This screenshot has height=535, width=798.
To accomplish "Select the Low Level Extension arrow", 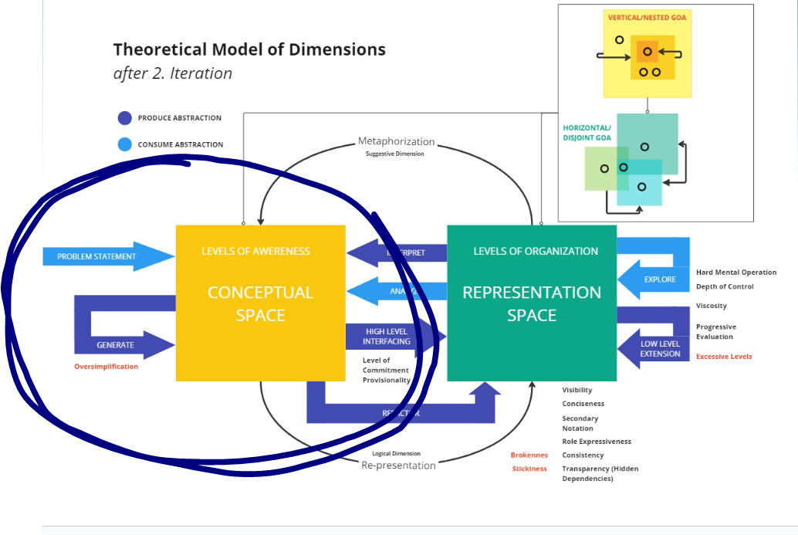I will [654, 349].
